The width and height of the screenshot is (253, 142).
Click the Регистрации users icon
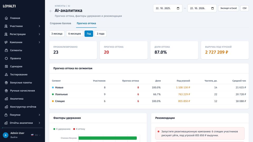coord(6,34)
